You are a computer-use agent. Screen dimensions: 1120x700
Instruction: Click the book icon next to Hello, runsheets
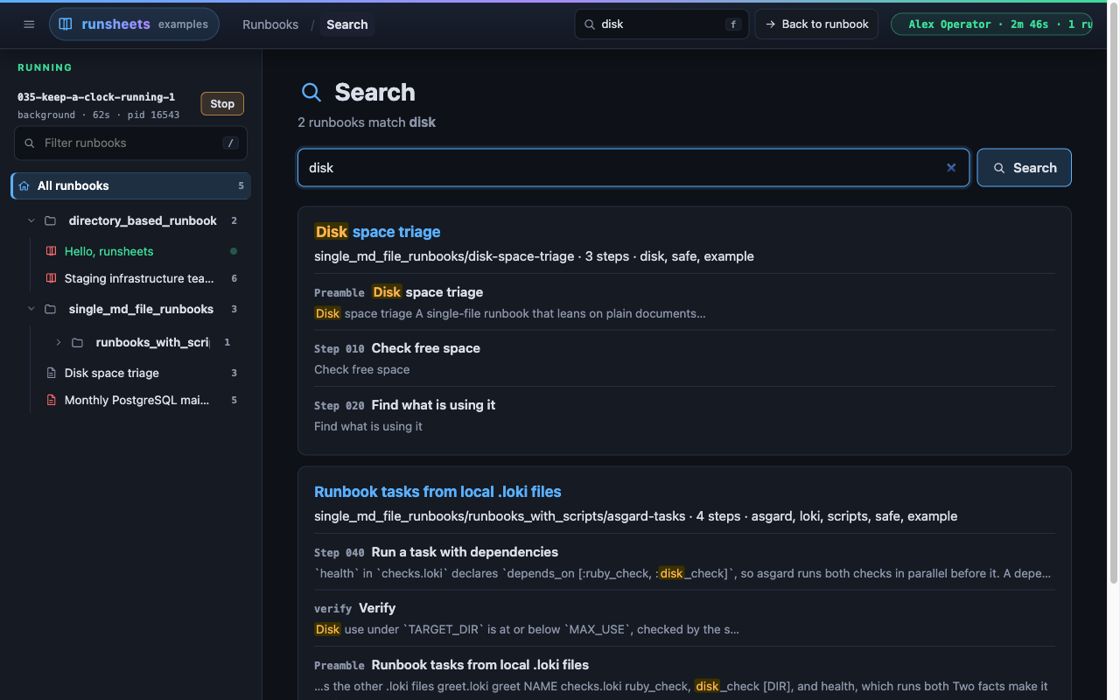(x=51, y=251)
